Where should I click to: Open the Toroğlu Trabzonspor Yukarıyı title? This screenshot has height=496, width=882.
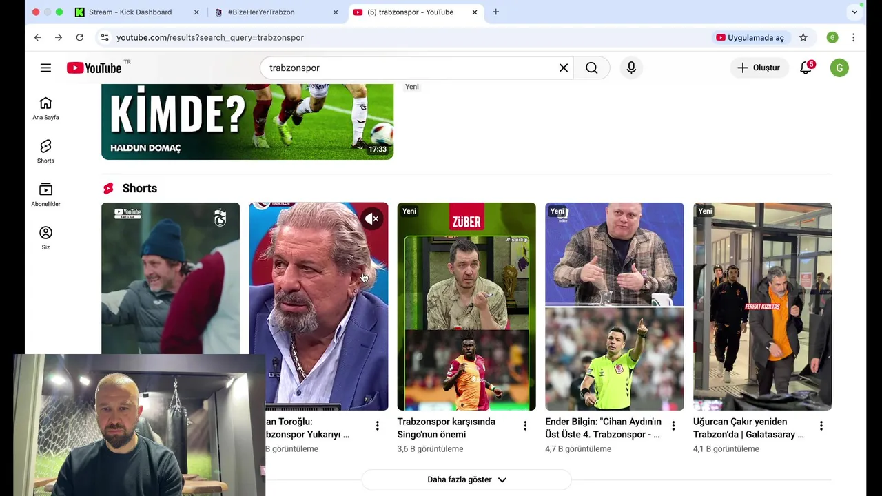coord(308,428)
